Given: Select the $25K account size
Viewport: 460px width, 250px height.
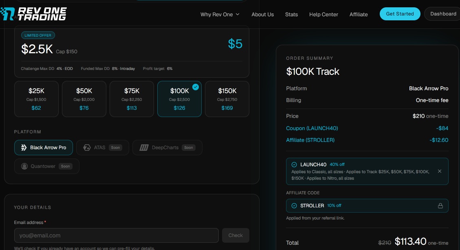Looking at the screenshot, I should pos(36,99).
